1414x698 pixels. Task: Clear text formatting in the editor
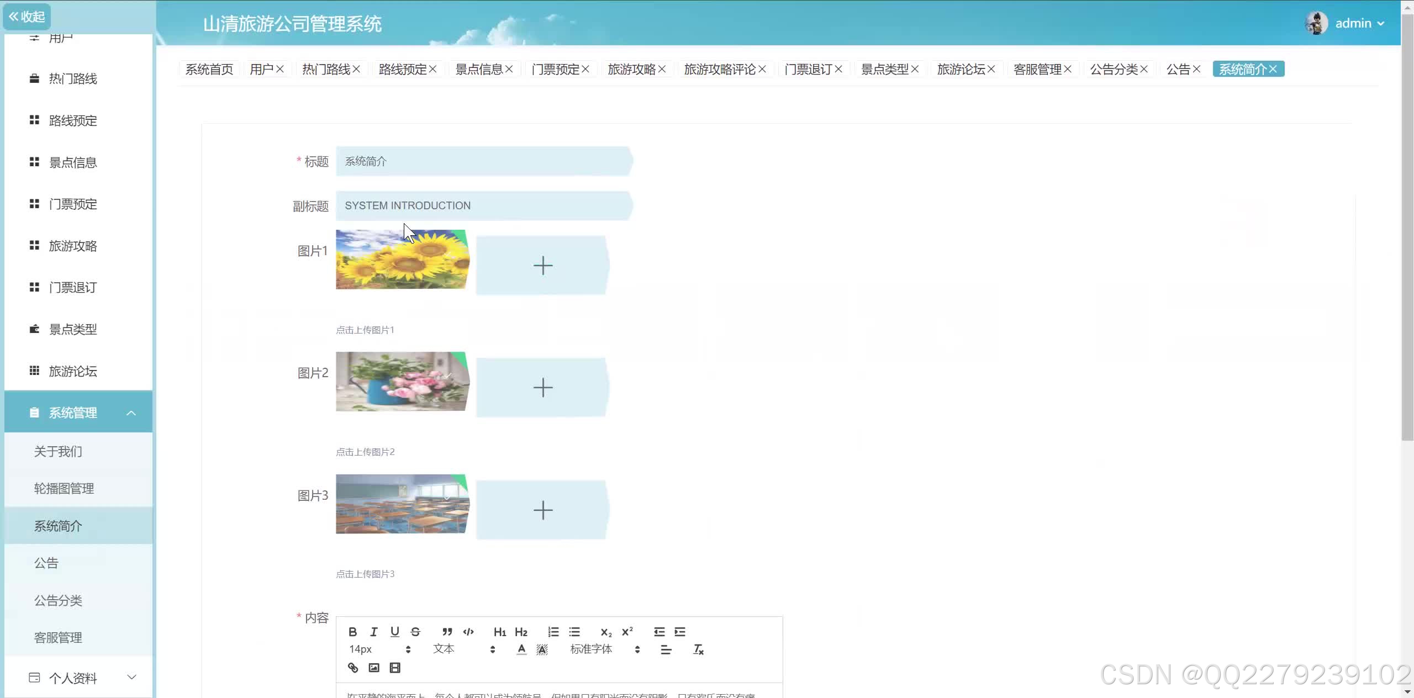(698, 649)
